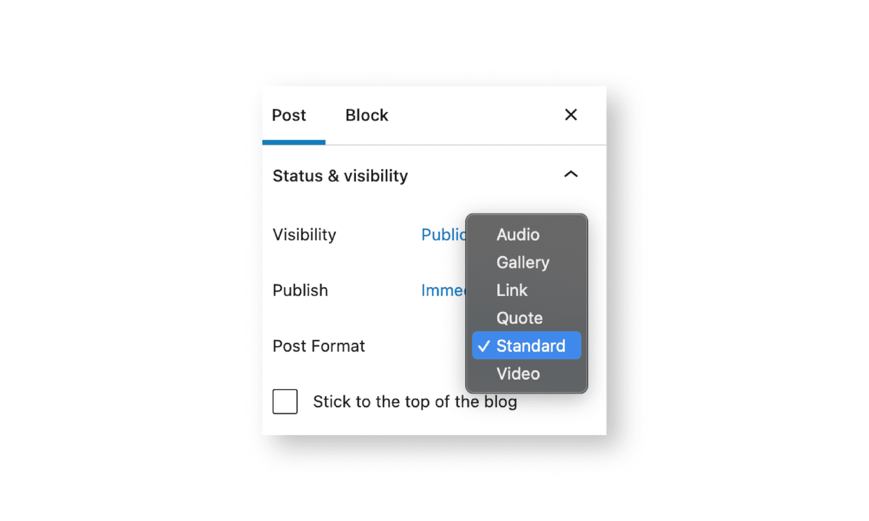869x521 pixels.
Task: Click the checkmark beside Standard
Action: [x=484, y=345]
